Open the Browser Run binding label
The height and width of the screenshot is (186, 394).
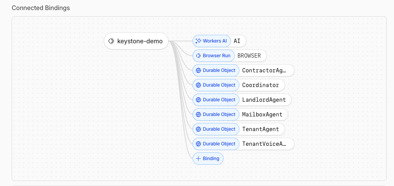pyautogui.click(x=213, y=56)
